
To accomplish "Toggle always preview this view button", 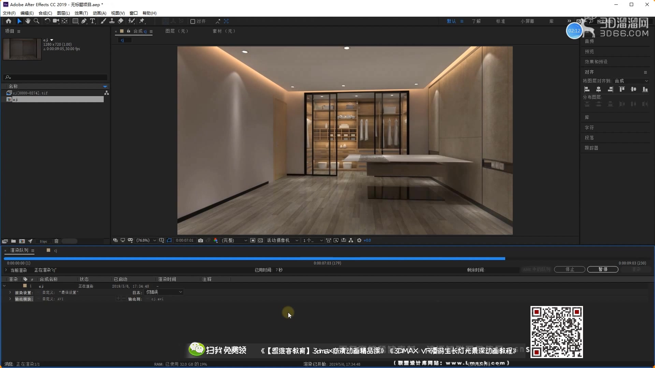I will pyautogui.click(x=115, y=241).
